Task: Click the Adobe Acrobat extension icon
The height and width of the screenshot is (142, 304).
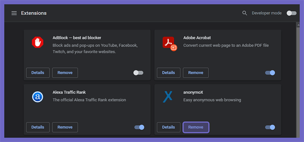Action: 170,44
